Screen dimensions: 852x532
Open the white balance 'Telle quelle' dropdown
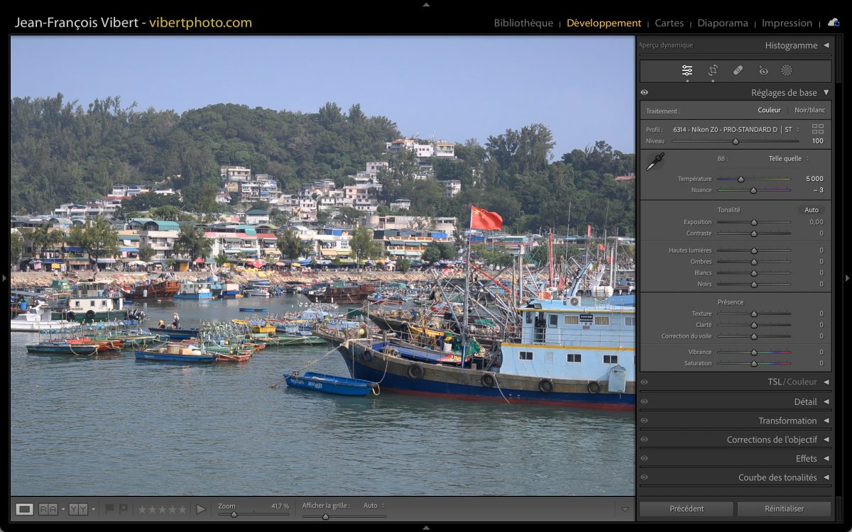(788, 159)
